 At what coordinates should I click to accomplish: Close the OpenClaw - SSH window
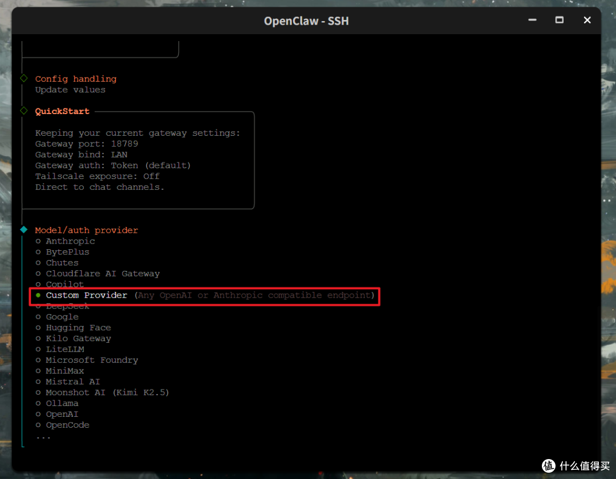[x=587, y=20]
